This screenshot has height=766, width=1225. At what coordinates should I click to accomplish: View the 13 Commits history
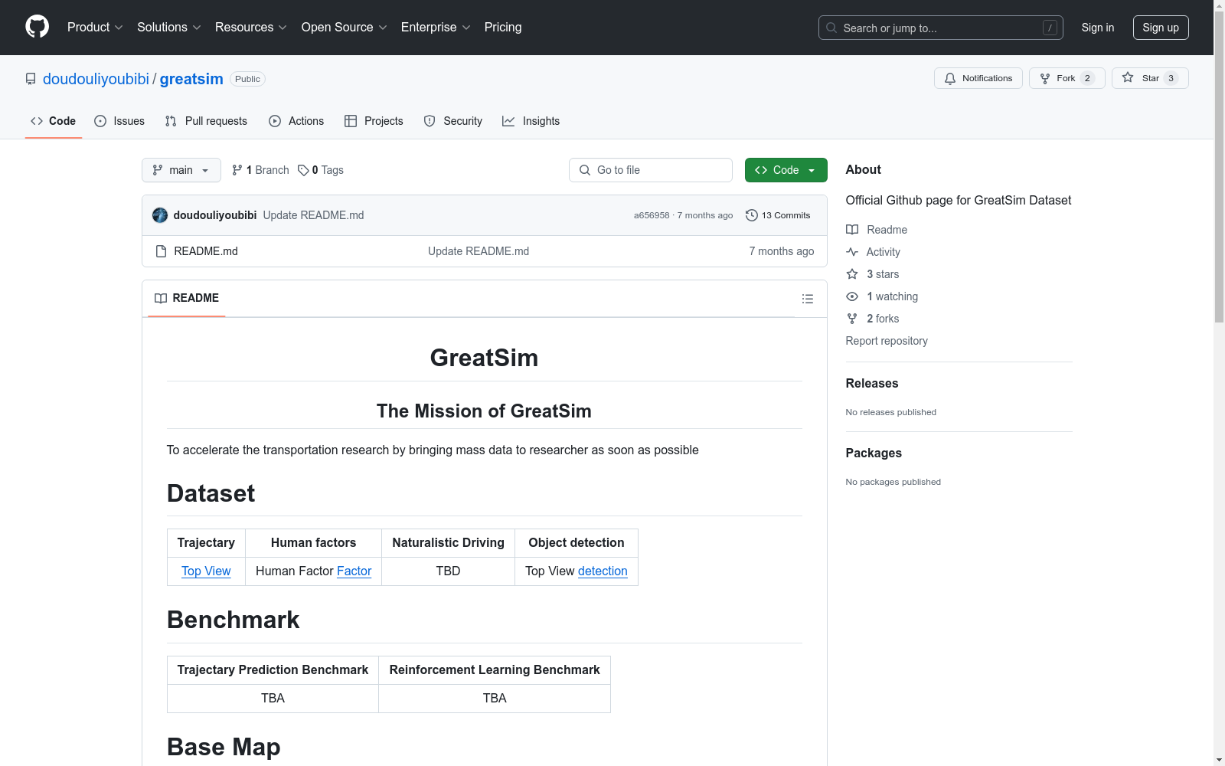click(778, 215)
